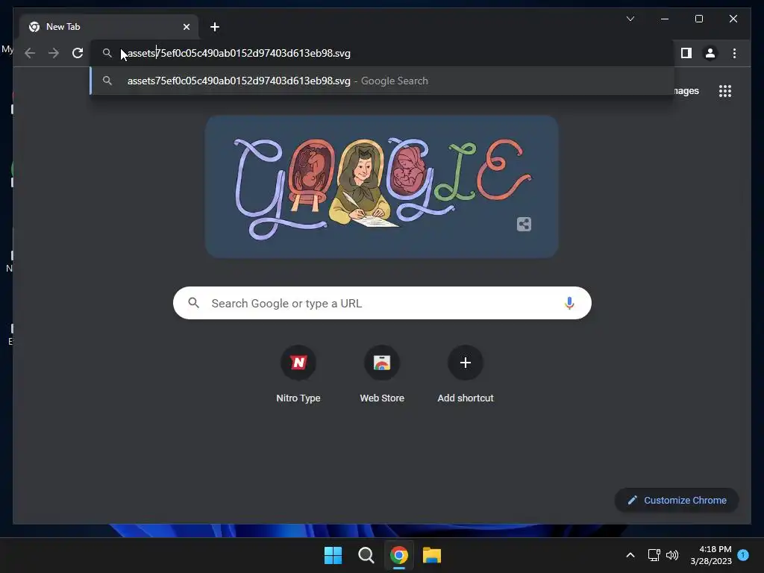764x573 pixels.
Task: Click the Search Google or type a URL box
Action: pyautogui.click(x=382, y=303)
